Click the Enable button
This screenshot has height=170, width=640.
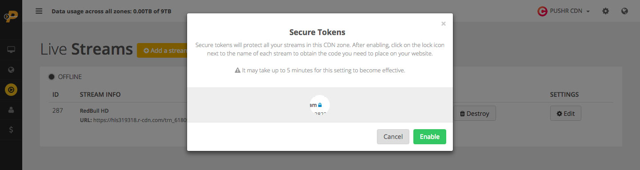pyautogui.click(x=430, y=137)
